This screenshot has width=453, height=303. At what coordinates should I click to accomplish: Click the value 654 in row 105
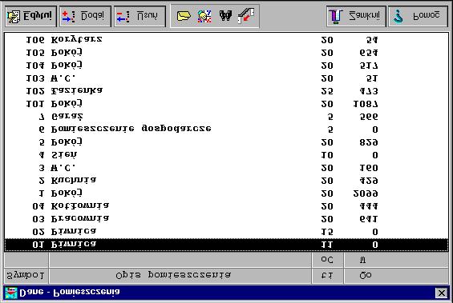coord(369,53)
